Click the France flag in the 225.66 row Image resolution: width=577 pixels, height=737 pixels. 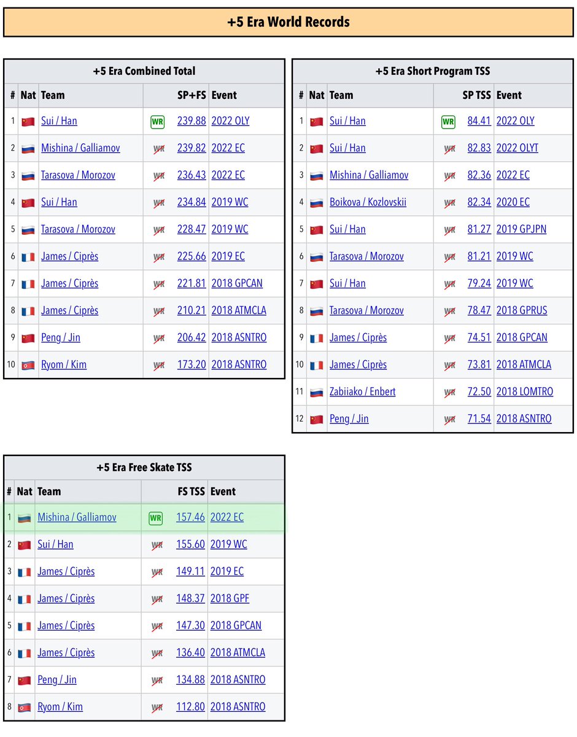pos(28,257)
